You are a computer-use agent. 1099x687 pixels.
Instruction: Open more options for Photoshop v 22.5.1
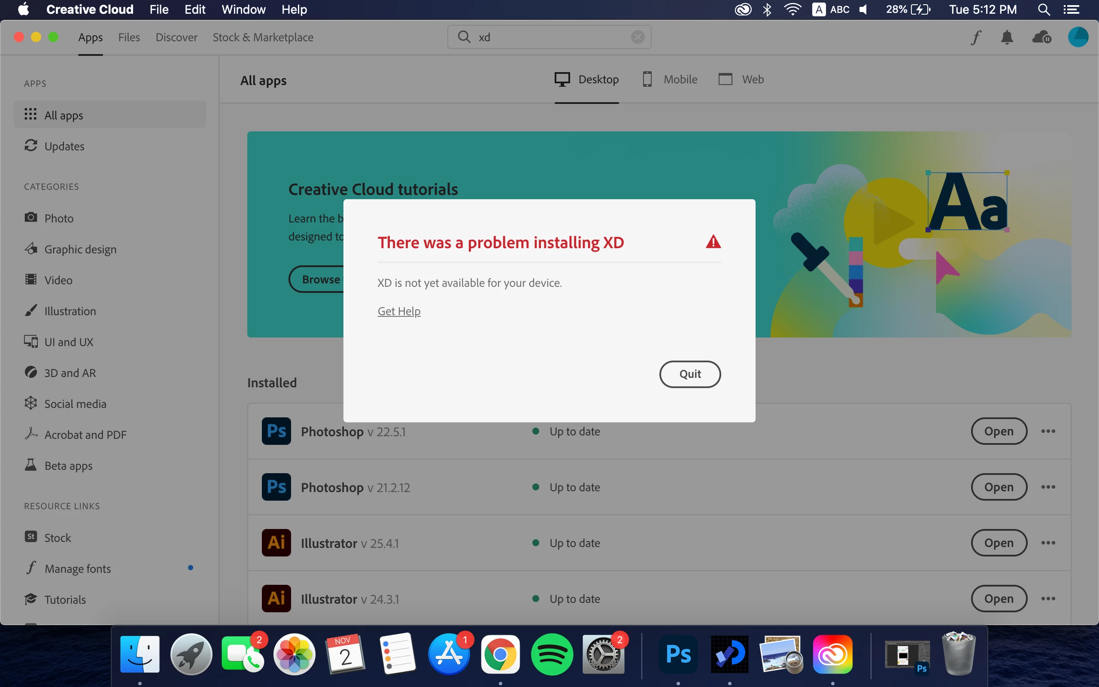pyautogui.click(x=1047, y=431)
